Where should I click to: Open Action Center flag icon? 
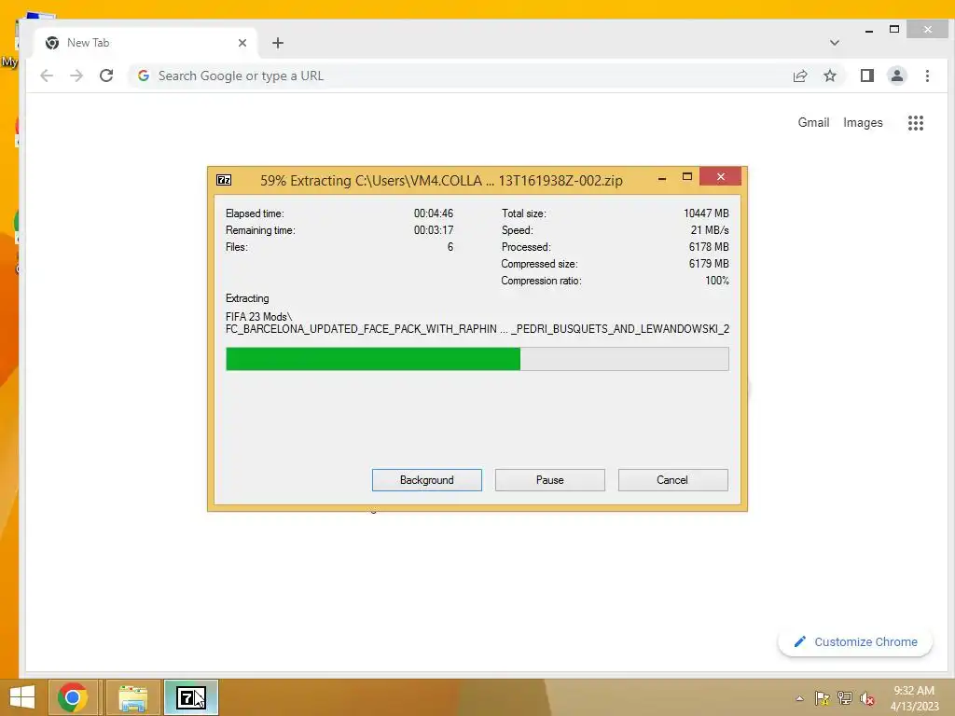click(x=823, y=698)
